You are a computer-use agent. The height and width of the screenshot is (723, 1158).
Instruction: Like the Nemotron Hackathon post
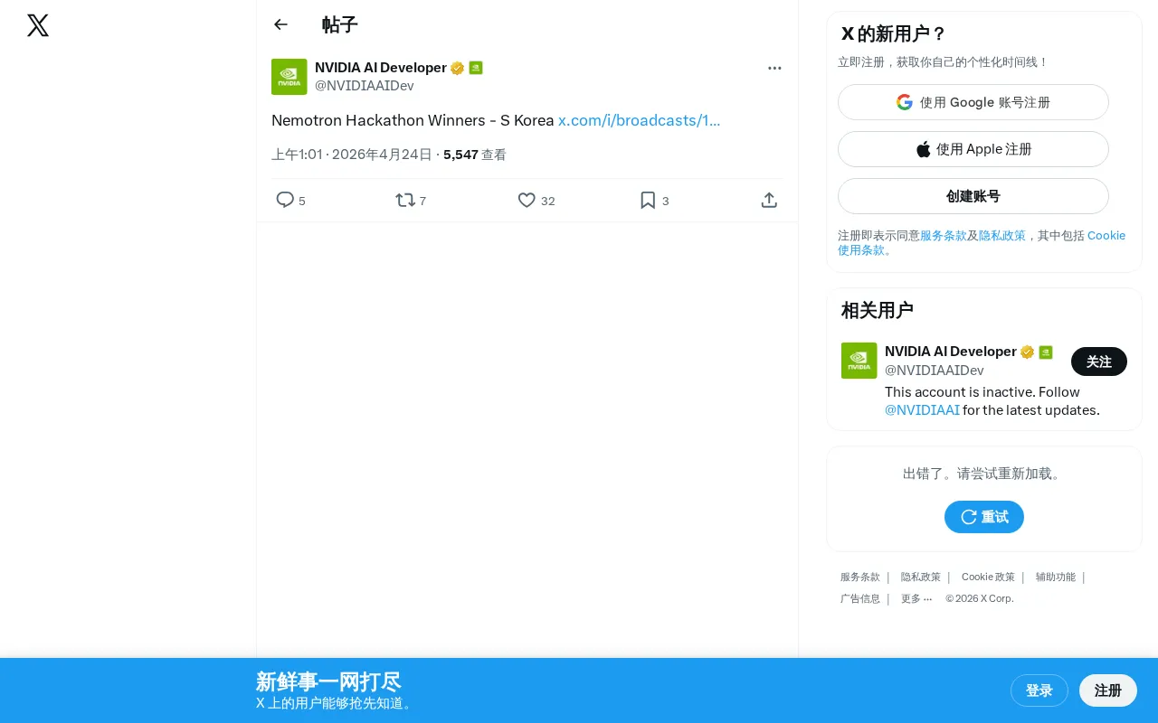pyautogui.click(x=536, y=200)
